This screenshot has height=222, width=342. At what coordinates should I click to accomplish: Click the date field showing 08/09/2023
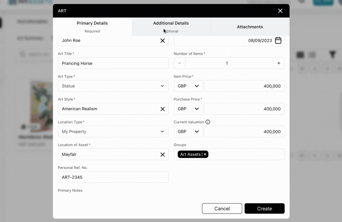coord(229,41)
